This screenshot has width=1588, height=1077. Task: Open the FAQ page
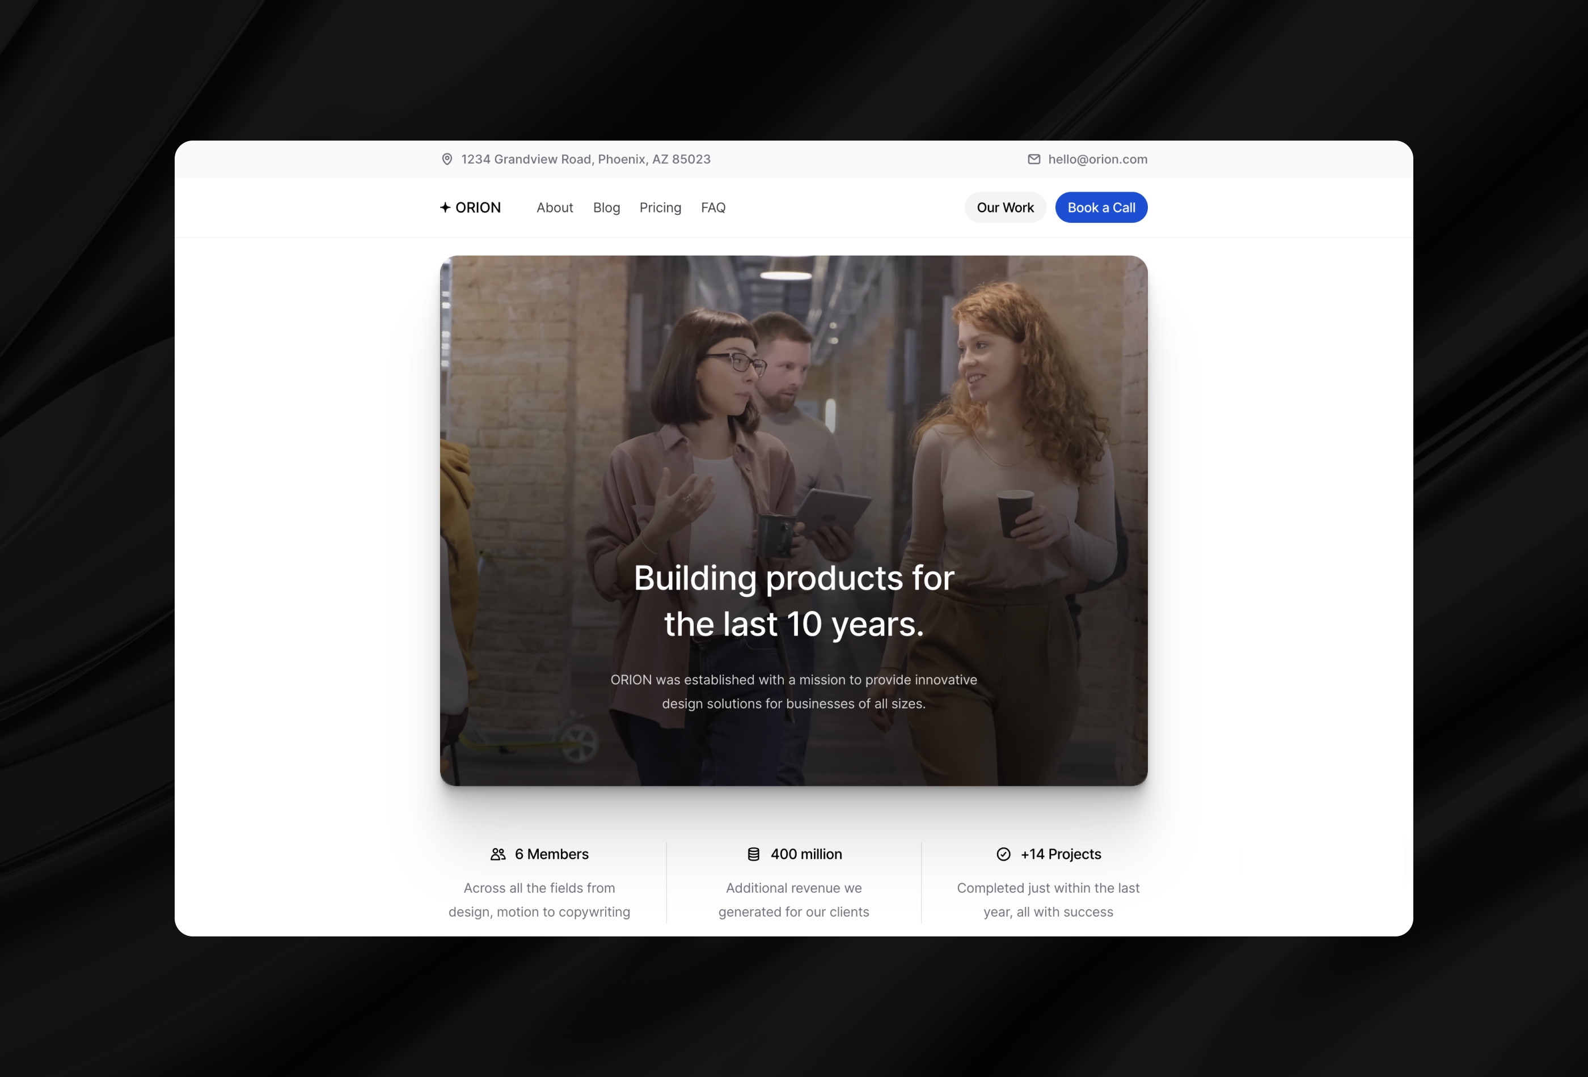[713, 207]
